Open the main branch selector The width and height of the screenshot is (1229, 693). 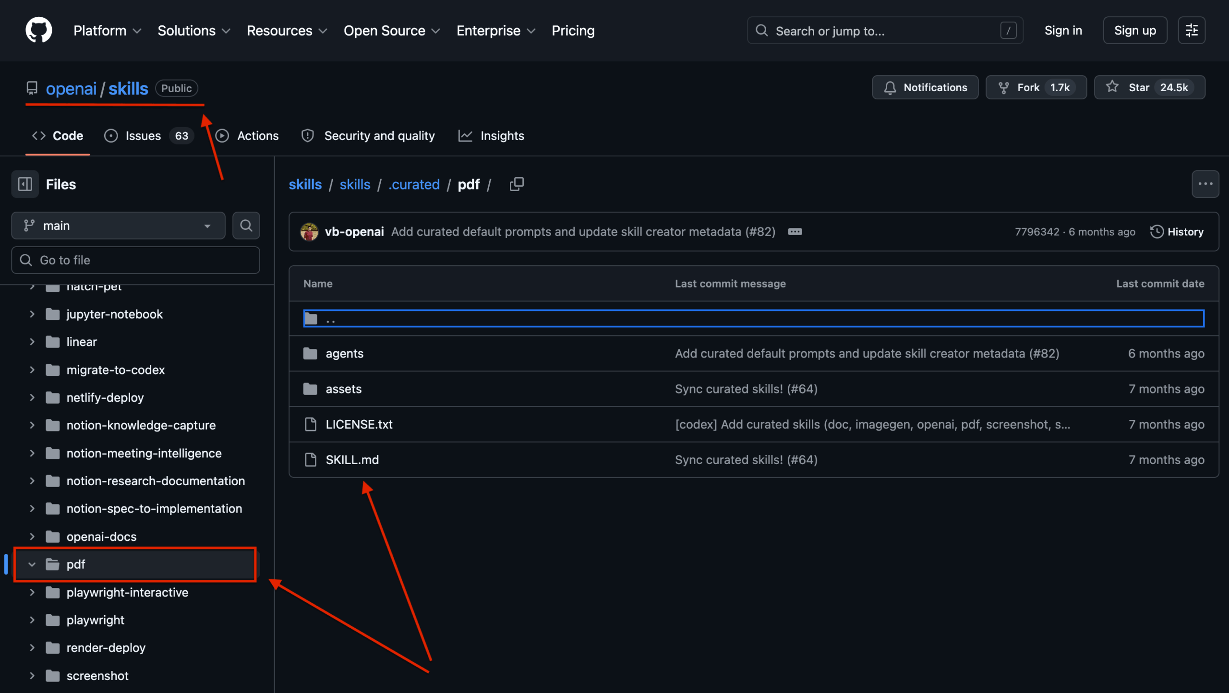[118, 226]
